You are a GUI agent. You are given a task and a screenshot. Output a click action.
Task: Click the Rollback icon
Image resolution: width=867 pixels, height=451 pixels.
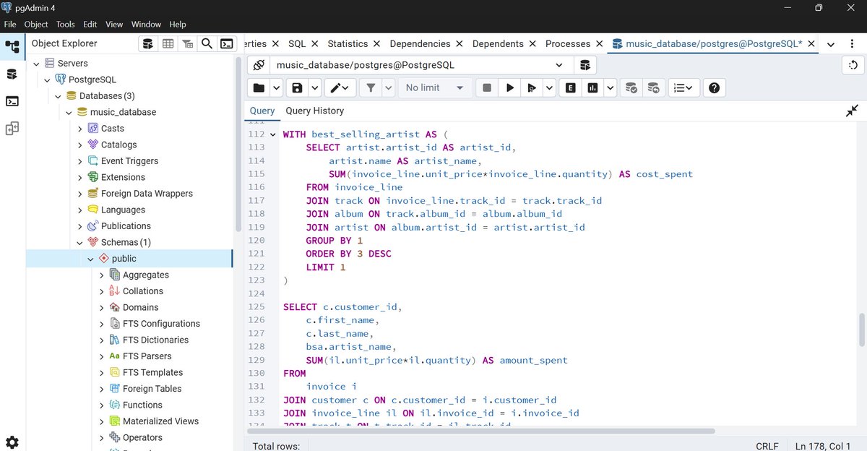tap(653, 87)
